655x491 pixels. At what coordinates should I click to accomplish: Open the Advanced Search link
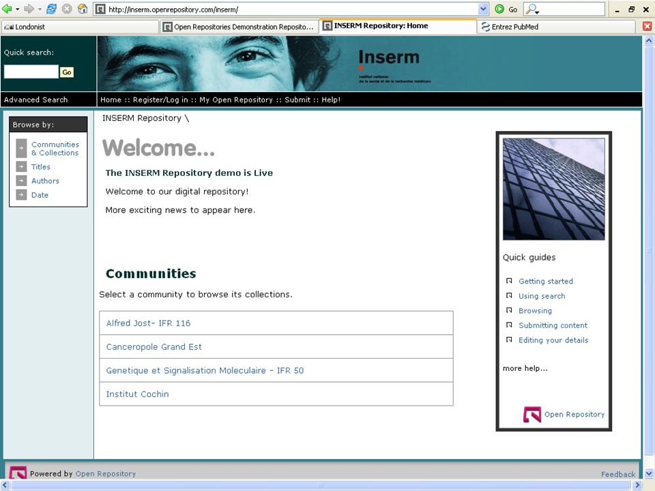35,100
